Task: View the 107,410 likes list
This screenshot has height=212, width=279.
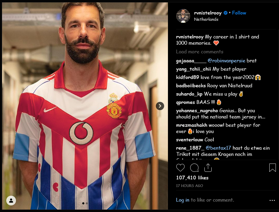Action: coord(192,178)
